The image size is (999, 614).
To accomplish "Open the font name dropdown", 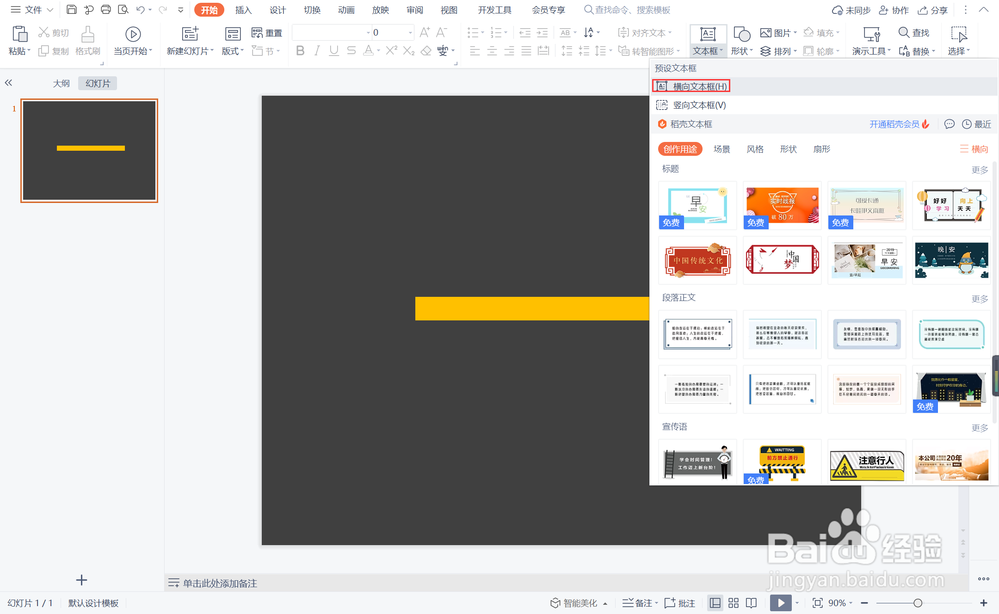I will coord(368,32).
